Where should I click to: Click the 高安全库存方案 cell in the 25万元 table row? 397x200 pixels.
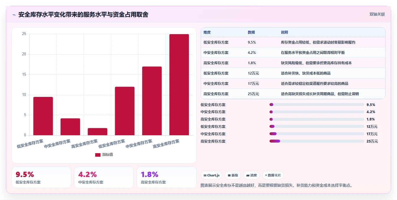[x=216, y=94]
